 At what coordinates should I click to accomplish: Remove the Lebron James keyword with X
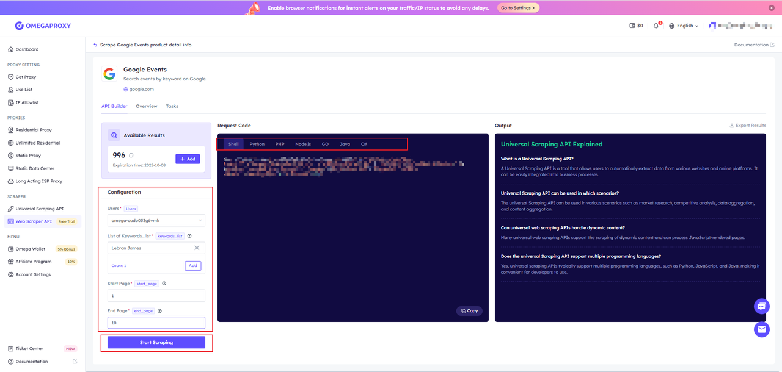(197, 248)
